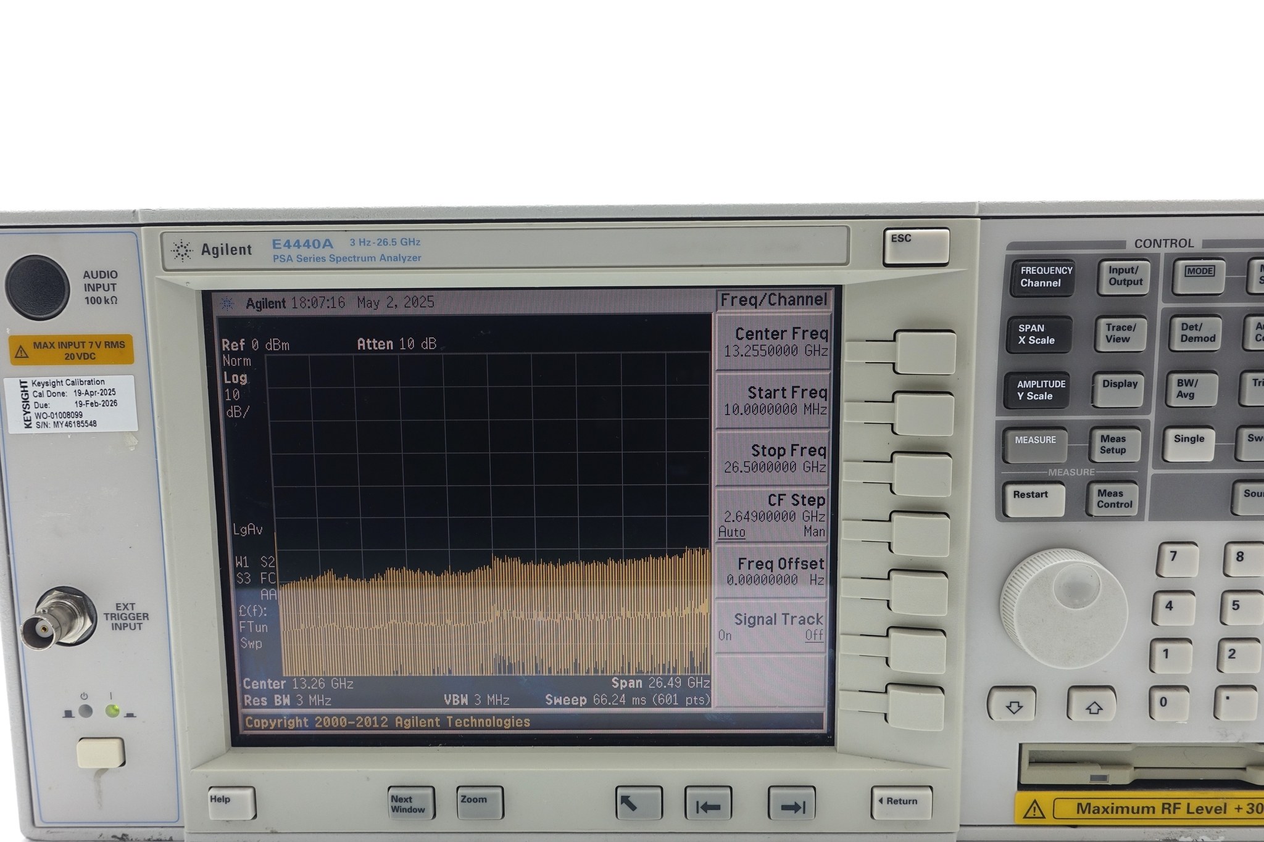1264x842 pixels.
Task: Click the 'Ref 0 dBm' readout
Action: 256,345
